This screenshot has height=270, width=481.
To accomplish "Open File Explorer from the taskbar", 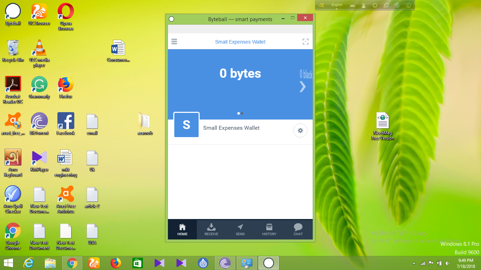I will click(x=50, y=263).
